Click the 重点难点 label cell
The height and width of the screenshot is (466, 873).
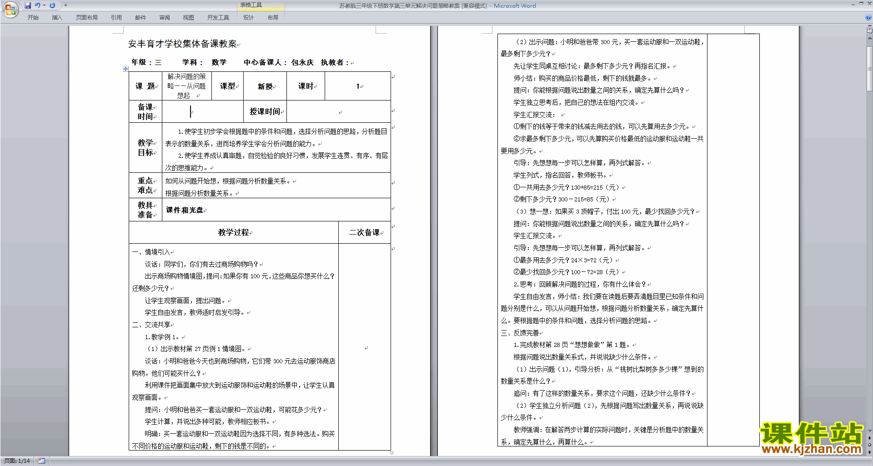coord(145,185)
